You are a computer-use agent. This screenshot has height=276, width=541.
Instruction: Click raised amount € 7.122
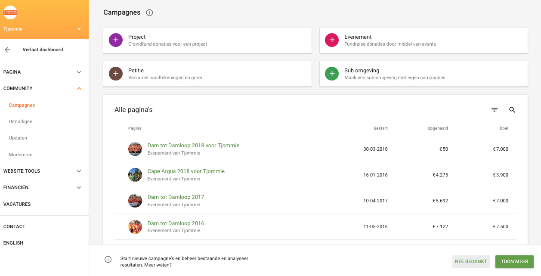click(440, 227)
